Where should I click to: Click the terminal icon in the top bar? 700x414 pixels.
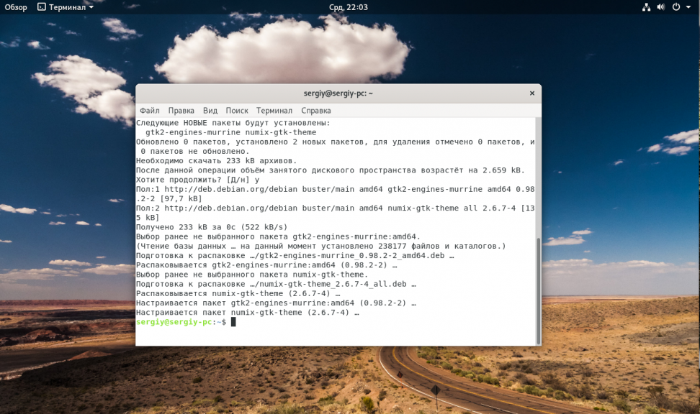41,7
